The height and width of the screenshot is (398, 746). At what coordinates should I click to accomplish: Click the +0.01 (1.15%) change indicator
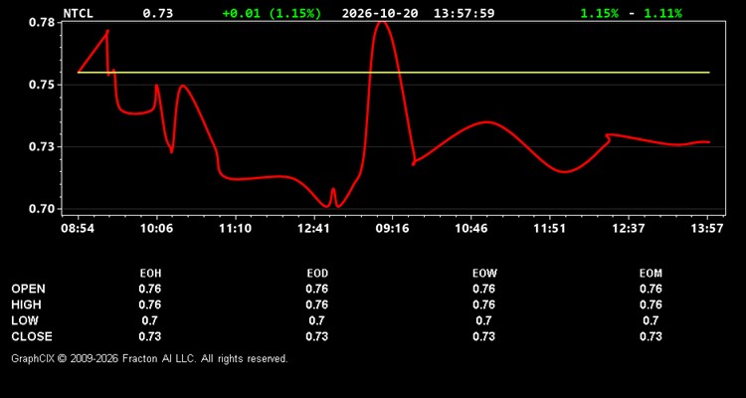(272, 13)
